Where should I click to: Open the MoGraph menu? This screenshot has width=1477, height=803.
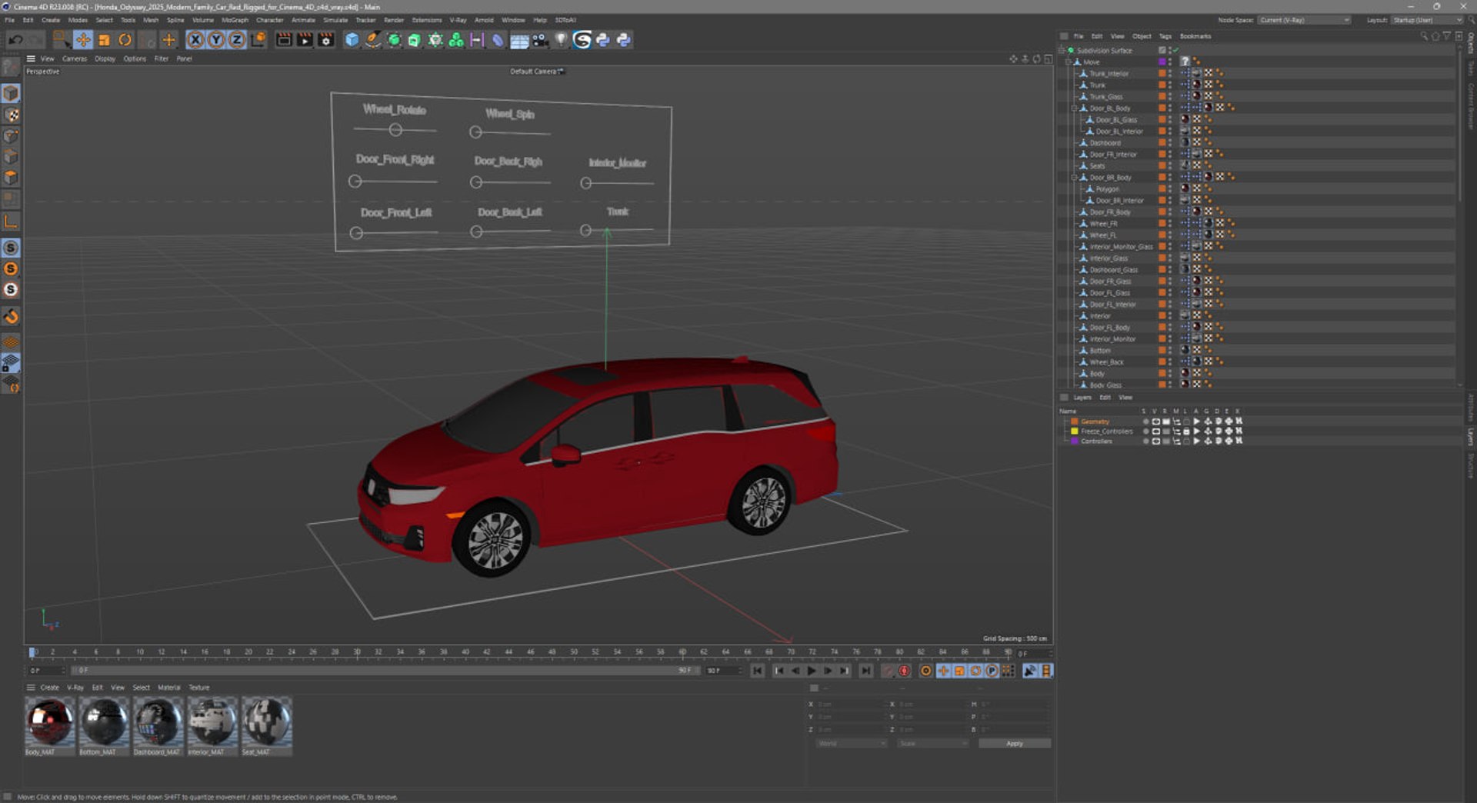(235, 20)
